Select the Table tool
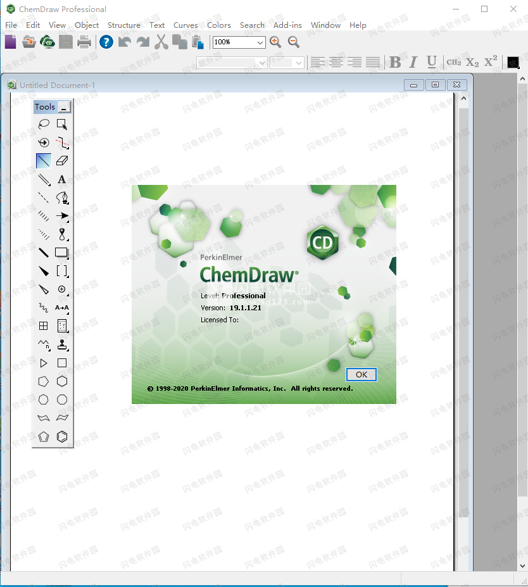The width and height of the screenshot is (528, 587). coord(44,326)
